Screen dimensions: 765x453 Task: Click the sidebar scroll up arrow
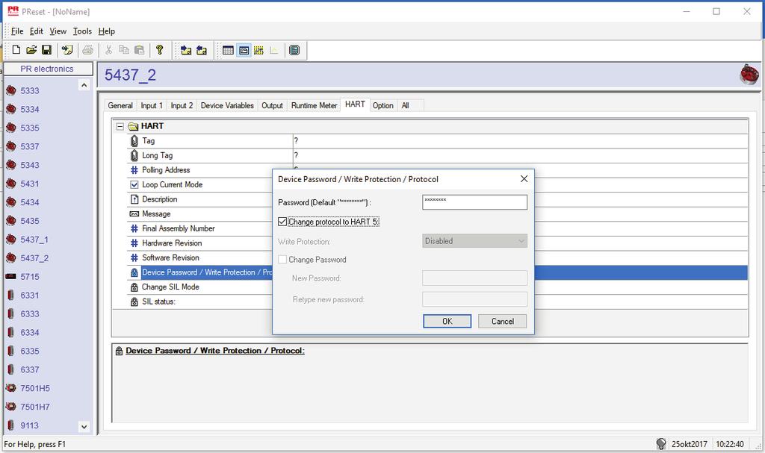click(84, 85)
